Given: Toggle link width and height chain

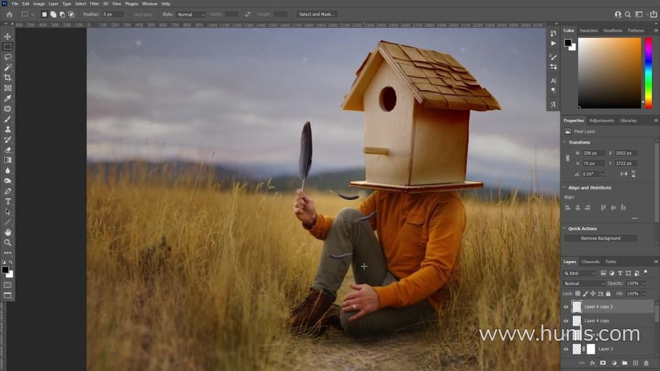Looking at the screenshot, I should pyautogui.click(x=567, y=158).
